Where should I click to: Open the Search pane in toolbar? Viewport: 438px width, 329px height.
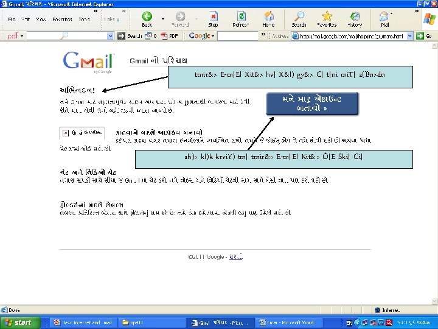(299, 19)
